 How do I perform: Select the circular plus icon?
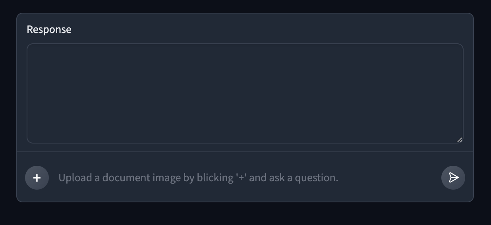[37, 178]
